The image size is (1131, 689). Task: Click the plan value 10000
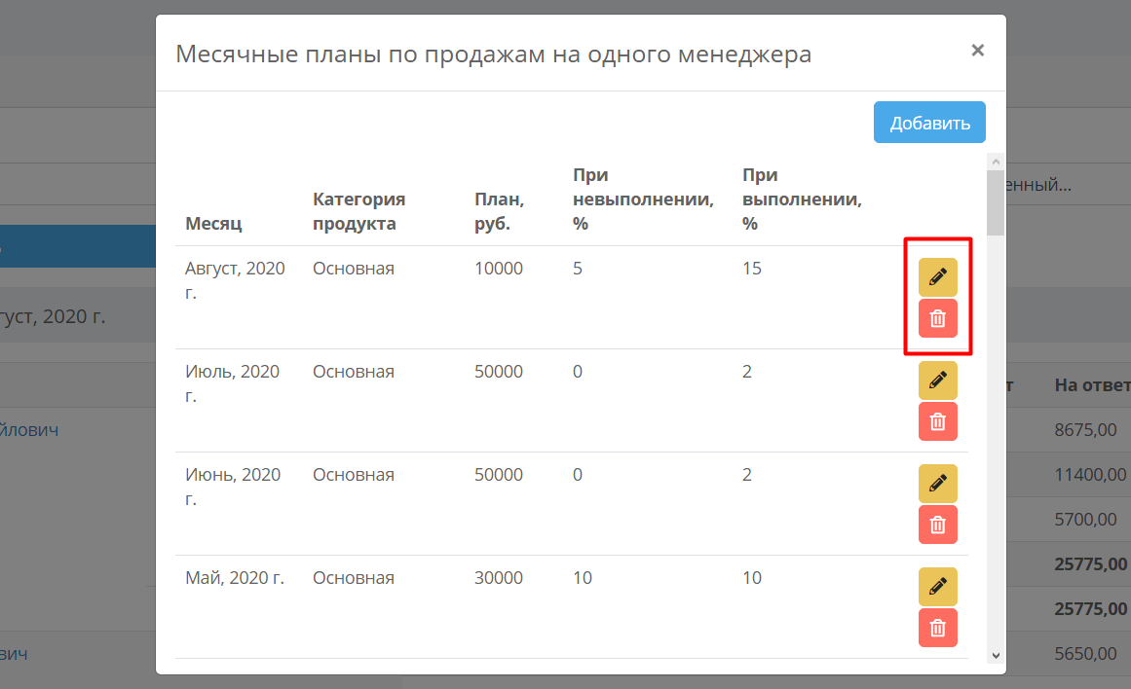(499, 269)
